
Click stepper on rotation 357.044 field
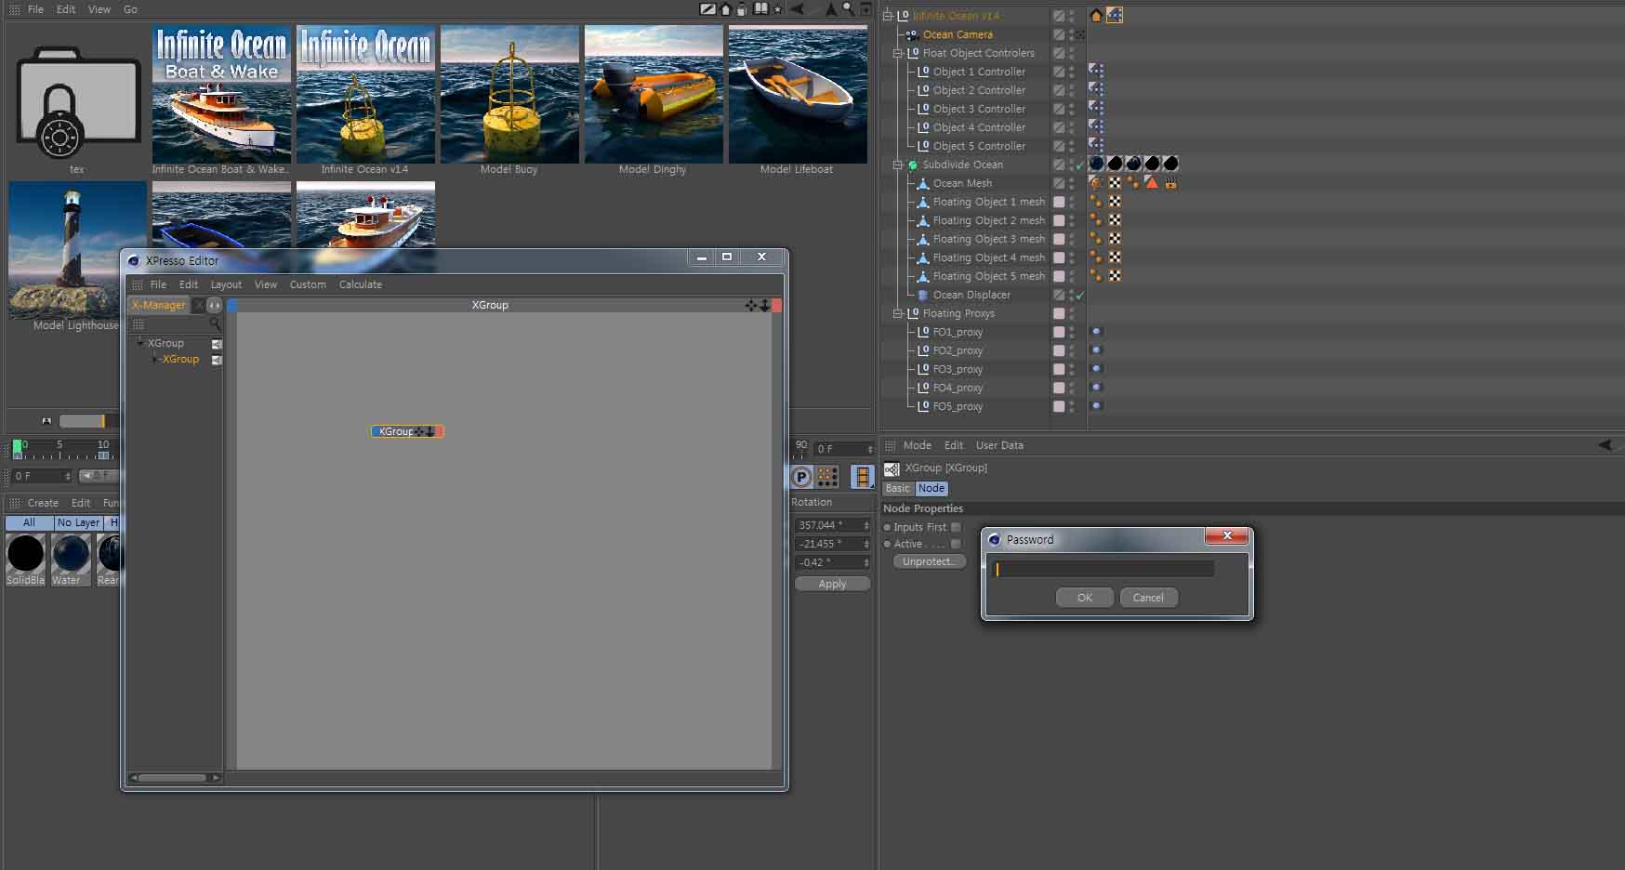coord(866,525)
